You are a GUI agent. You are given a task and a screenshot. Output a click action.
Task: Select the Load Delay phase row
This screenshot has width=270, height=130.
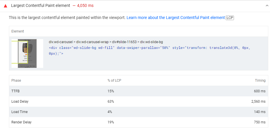(x=138, y=102)
